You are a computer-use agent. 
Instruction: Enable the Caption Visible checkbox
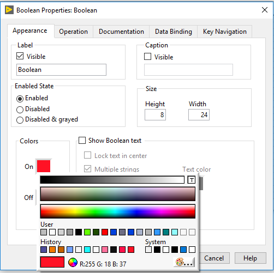click(x=147, y=56)
